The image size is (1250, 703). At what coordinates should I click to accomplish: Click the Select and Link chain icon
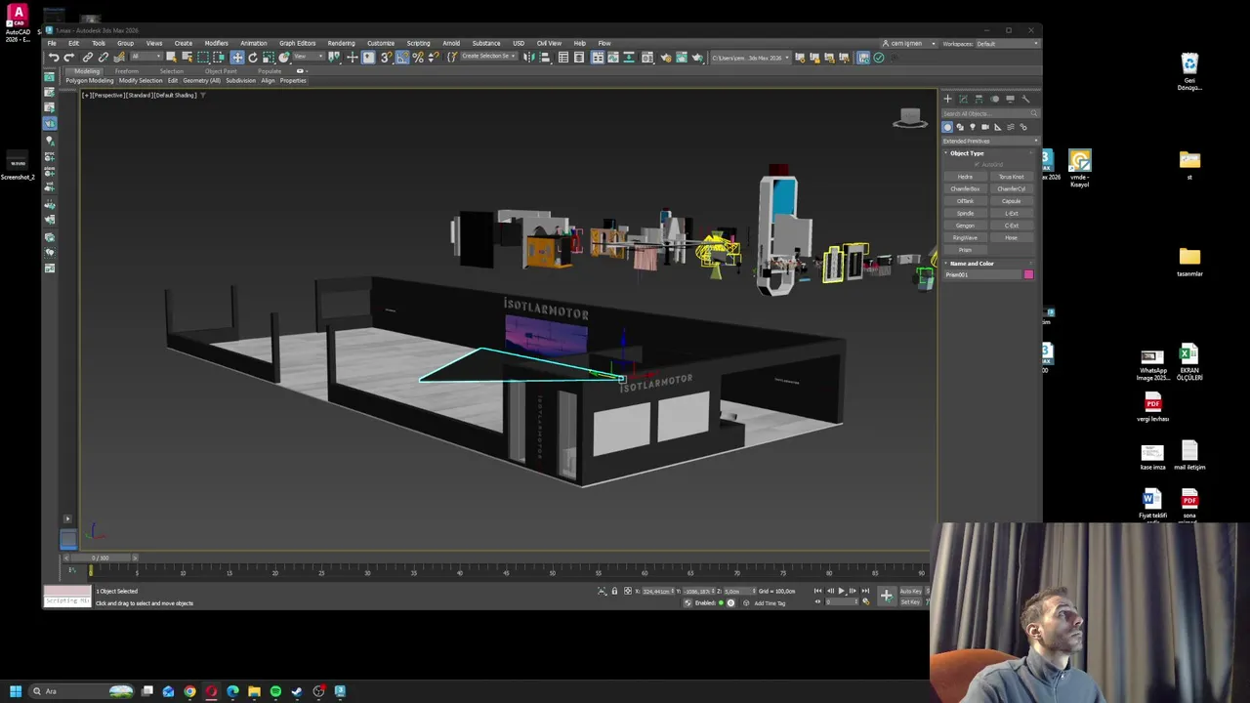88,58
